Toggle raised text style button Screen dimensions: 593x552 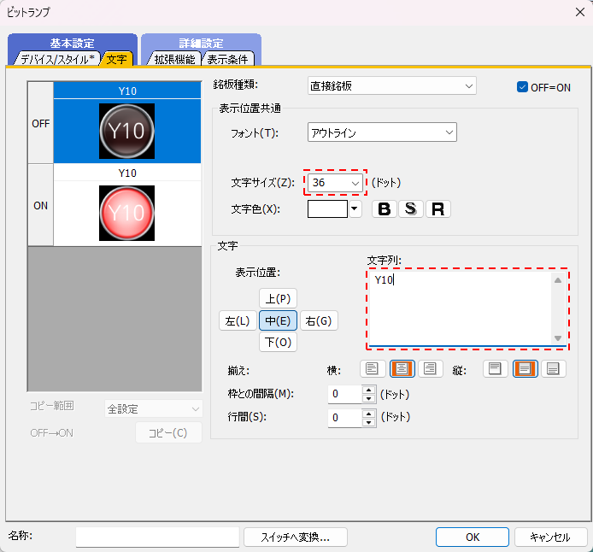click(438, 209)
